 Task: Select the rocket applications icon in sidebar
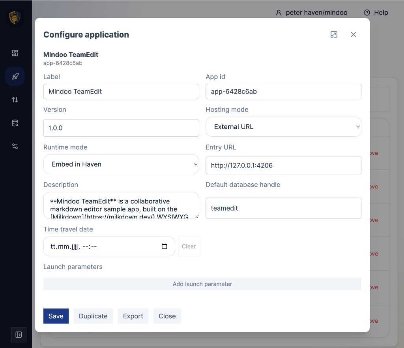click(15, 76)
